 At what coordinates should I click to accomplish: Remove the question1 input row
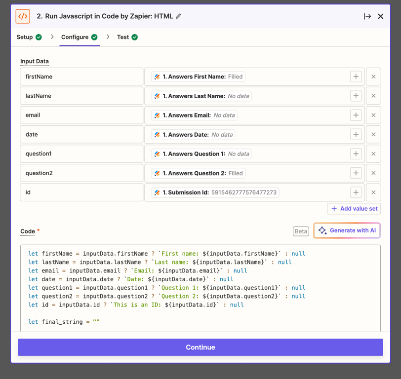click(373, 154)
